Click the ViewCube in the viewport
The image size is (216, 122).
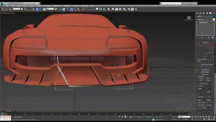point(189,18)
